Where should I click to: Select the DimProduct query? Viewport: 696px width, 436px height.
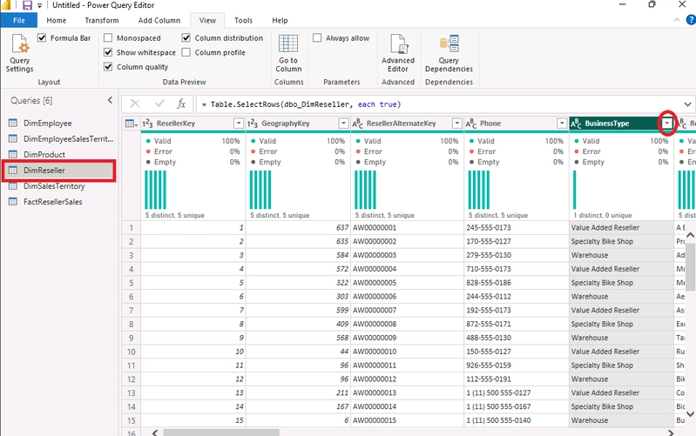[x=44, y=154]
